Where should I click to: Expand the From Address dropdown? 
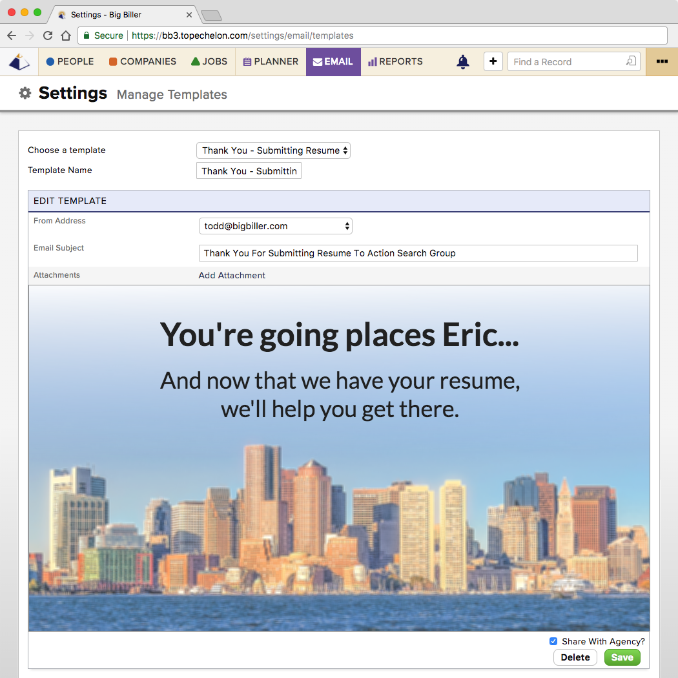point(275,226)
